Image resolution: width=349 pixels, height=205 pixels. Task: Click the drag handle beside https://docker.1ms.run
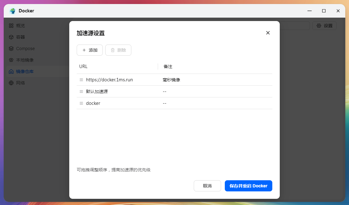pyautogui.click(x=81, y=80)
